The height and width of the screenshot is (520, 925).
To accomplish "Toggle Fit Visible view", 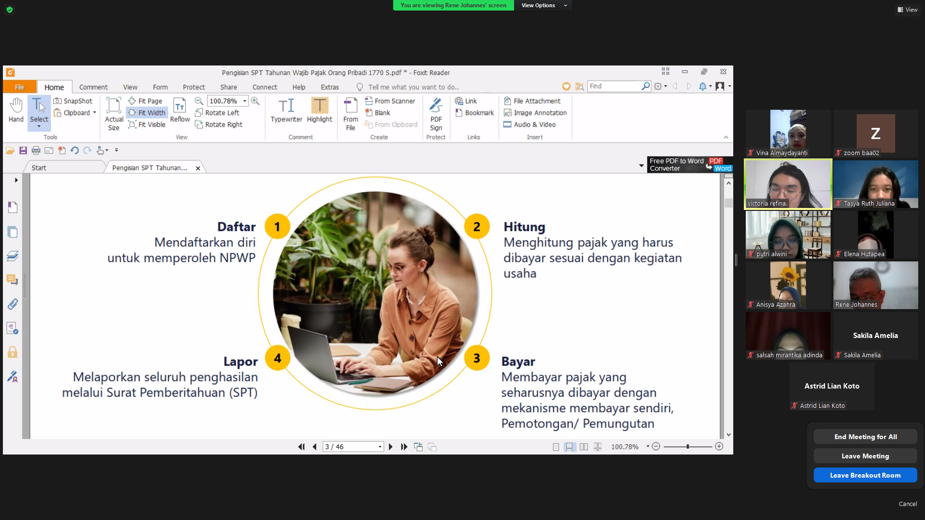I will (147, 125).
